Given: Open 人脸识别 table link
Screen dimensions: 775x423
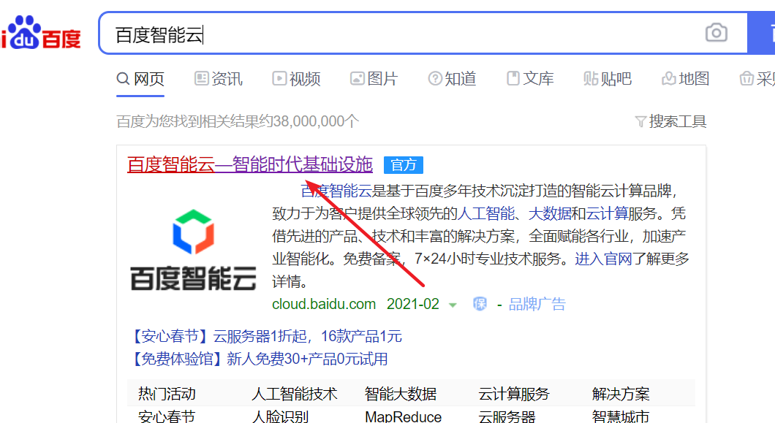Looking at the screenshot, I should (x=280, y=416).
